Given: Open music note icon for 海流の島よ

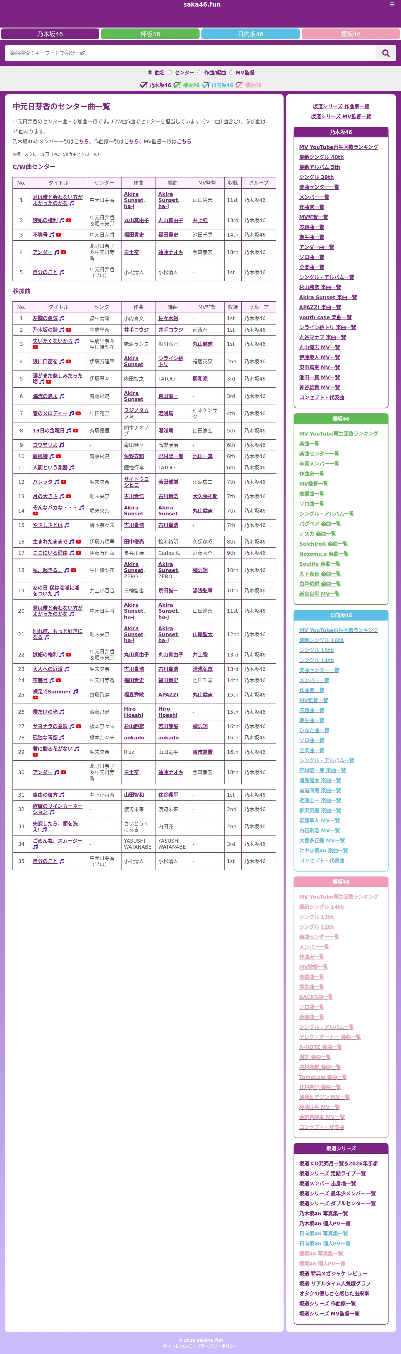Looking at the screenshot, I should pos(62,396).
